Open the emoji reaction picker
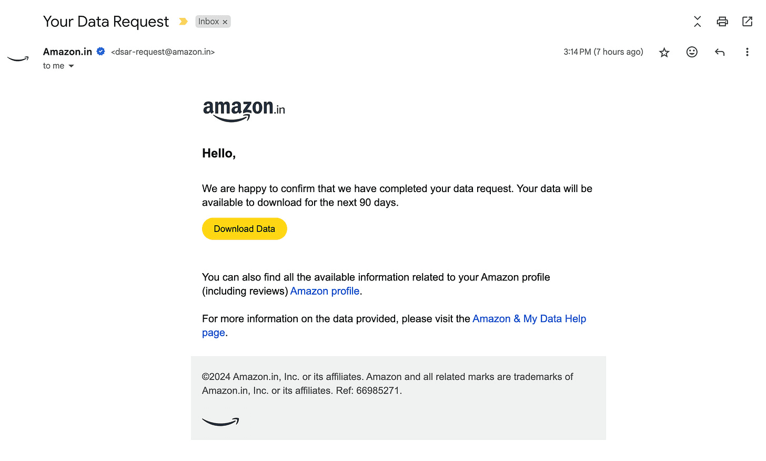 coord(692,52)
